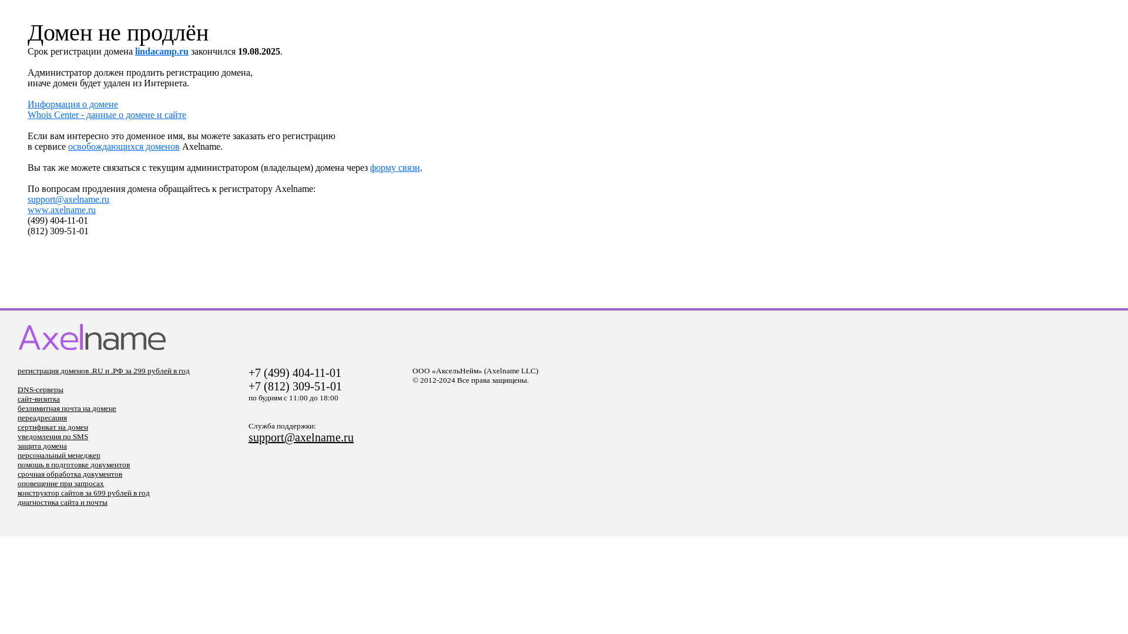Open the lindacamp.ru domain link
Image resolution: width=1128 pixels, height=634 pixels.
point(162,52)
